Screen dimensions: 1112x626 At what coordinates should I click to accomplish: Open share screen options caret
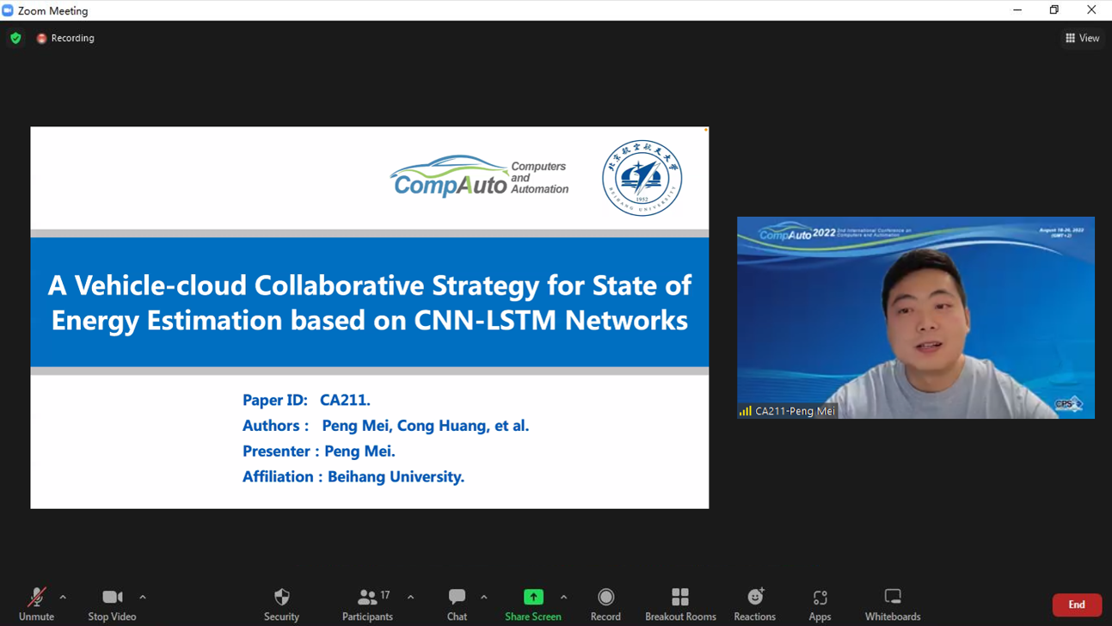click(x=563, y=597)
